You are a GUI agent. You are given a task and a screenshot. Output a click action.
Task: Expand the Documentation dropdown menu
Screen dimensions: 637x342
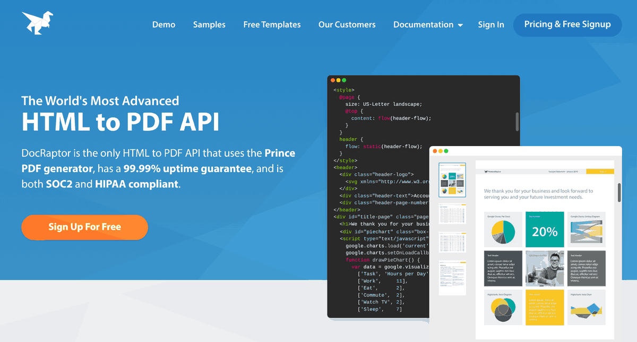[x=428, y=24]
